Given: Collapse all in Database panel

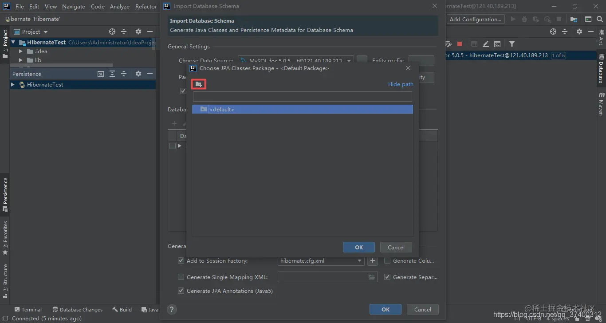Looking at the screenshot, I should 565,32.
